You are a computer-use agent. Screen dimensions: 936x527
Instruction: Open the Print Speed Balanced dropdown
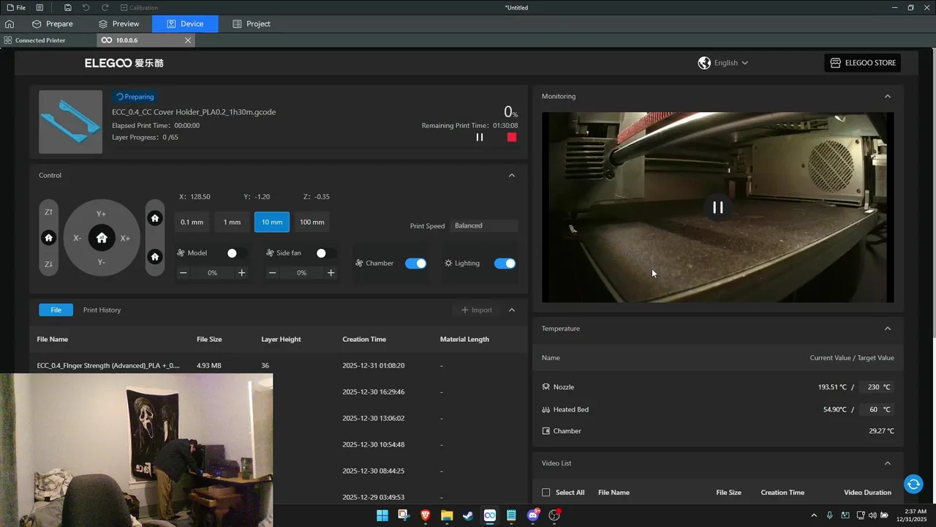(x=484, y=225)
